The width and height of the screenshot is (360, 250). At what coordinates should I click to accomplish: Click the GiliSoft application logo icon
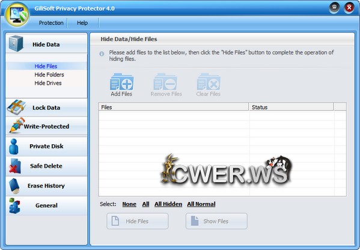tap(17, 14)
